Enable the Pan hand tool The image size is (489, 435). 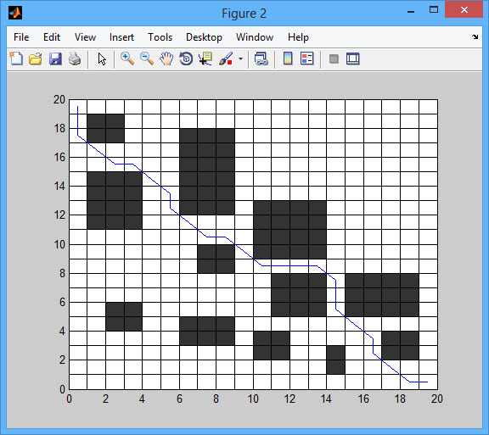coord(166,59)
